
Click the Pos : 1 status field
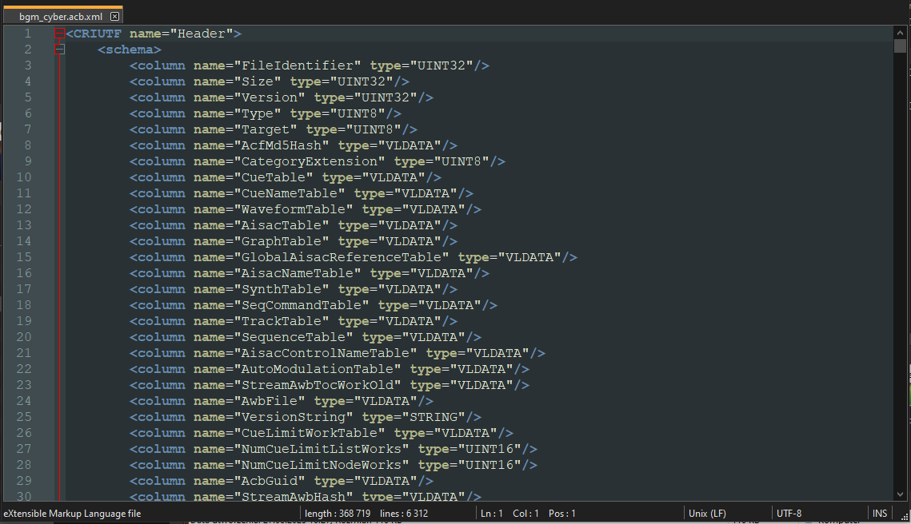(x=561, y=514)
